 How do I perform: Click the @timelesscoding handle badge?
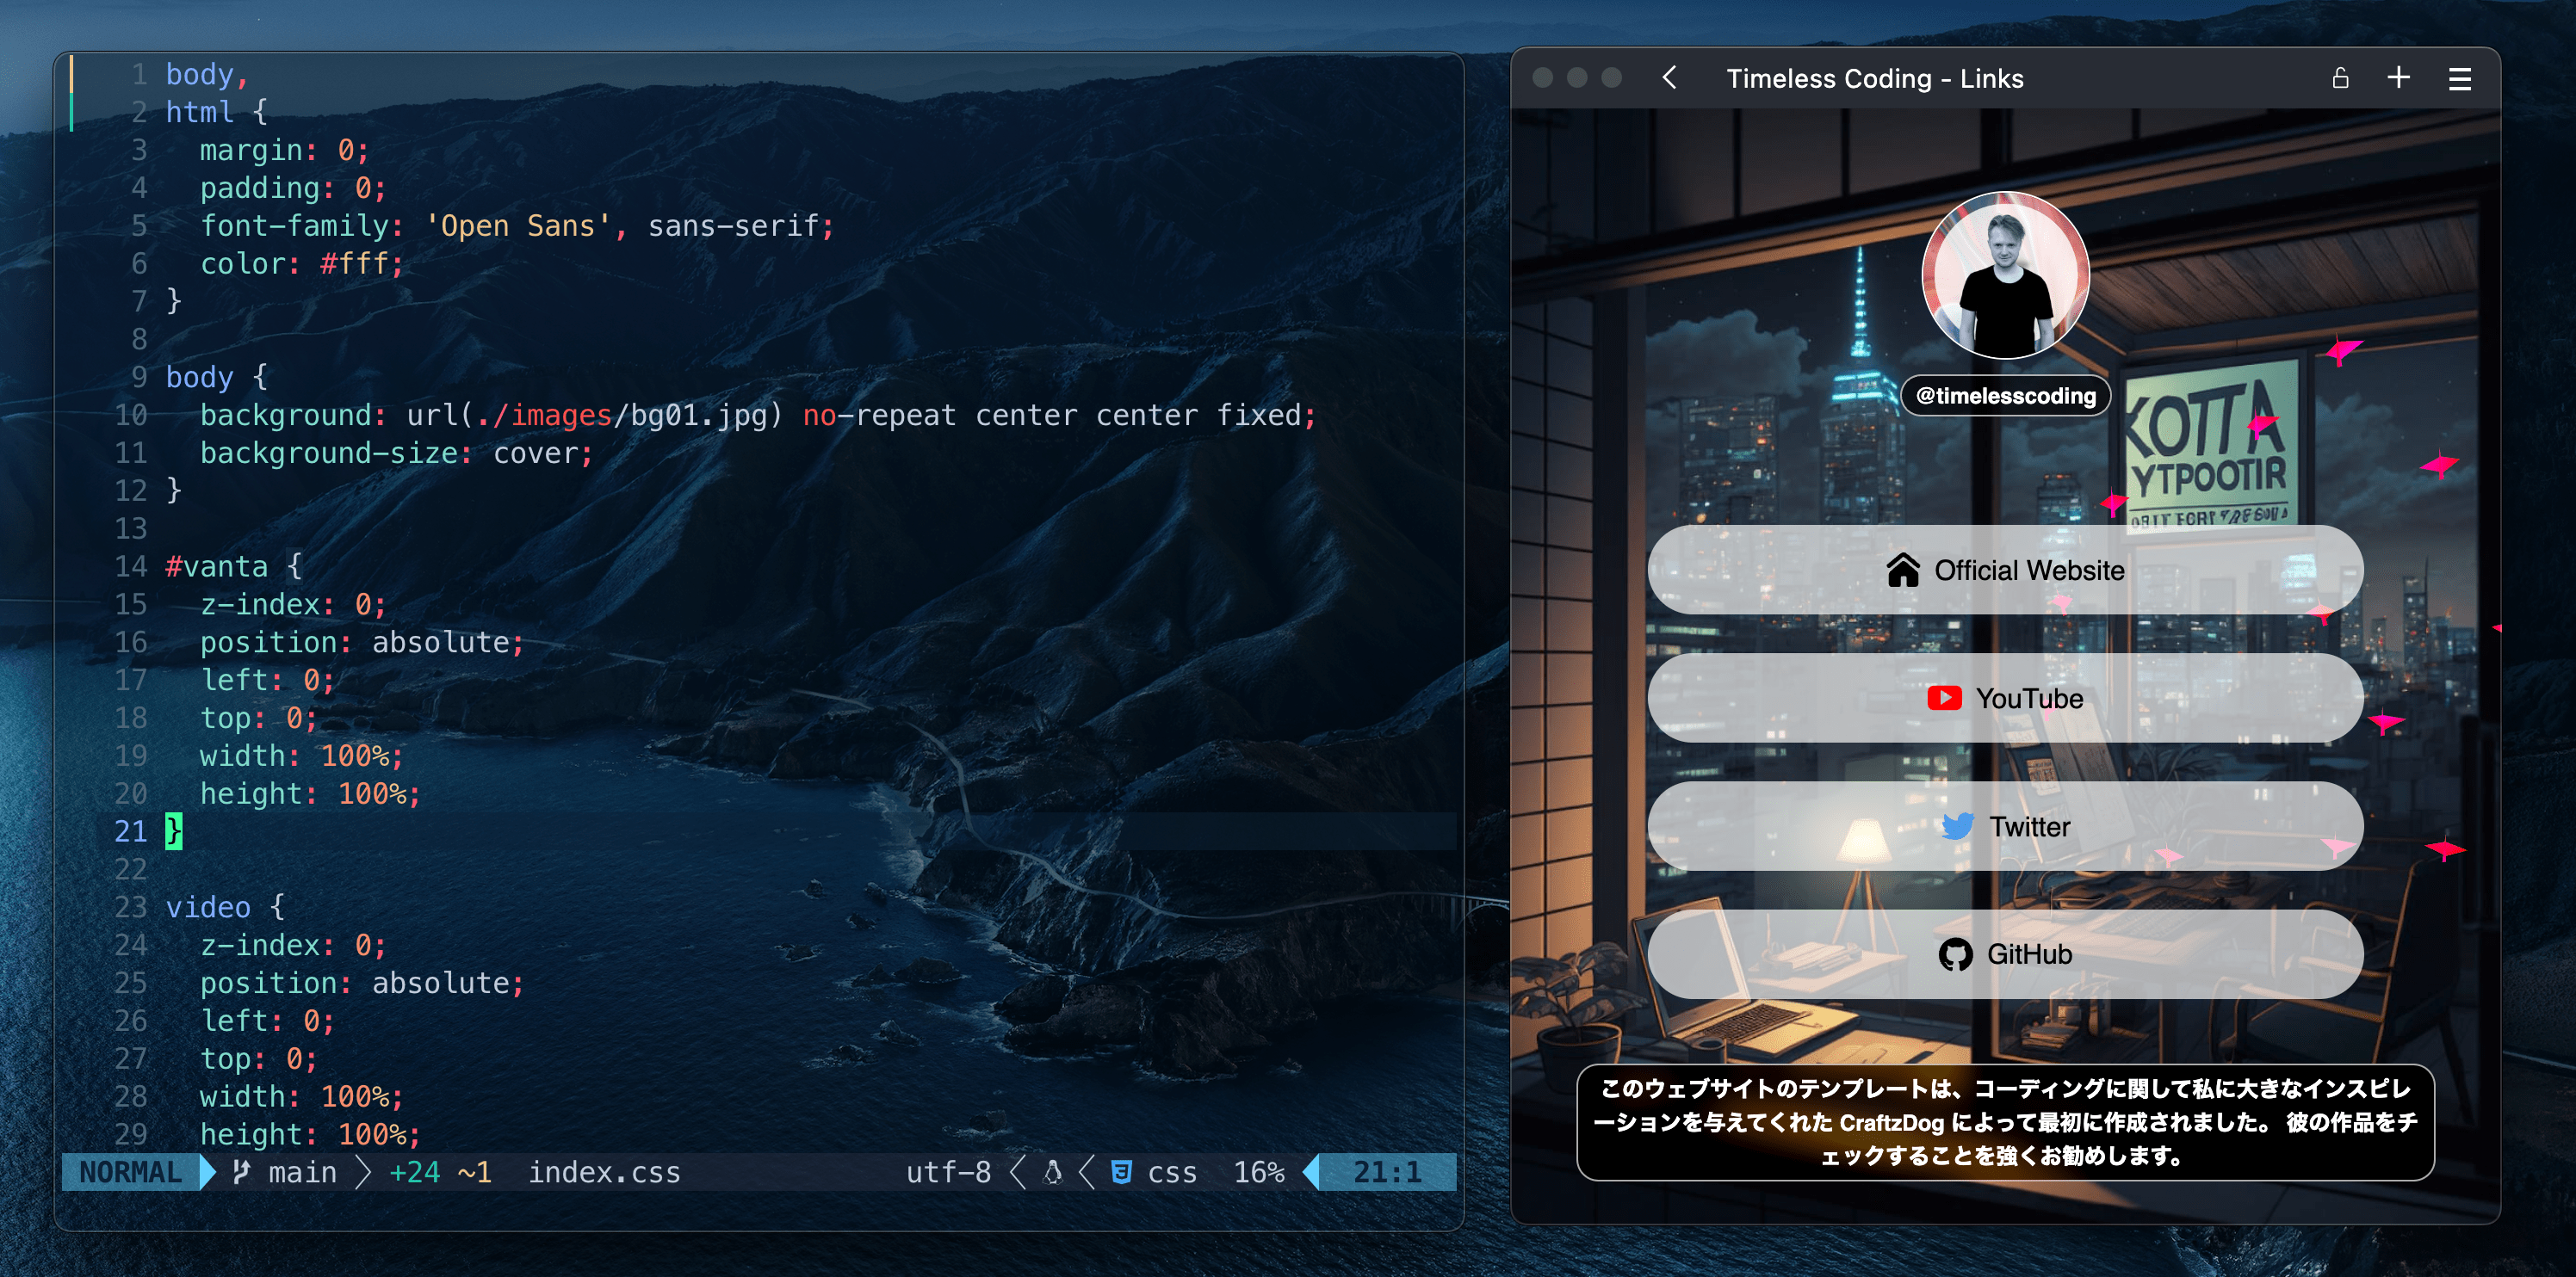click(x=2005, y=396)
